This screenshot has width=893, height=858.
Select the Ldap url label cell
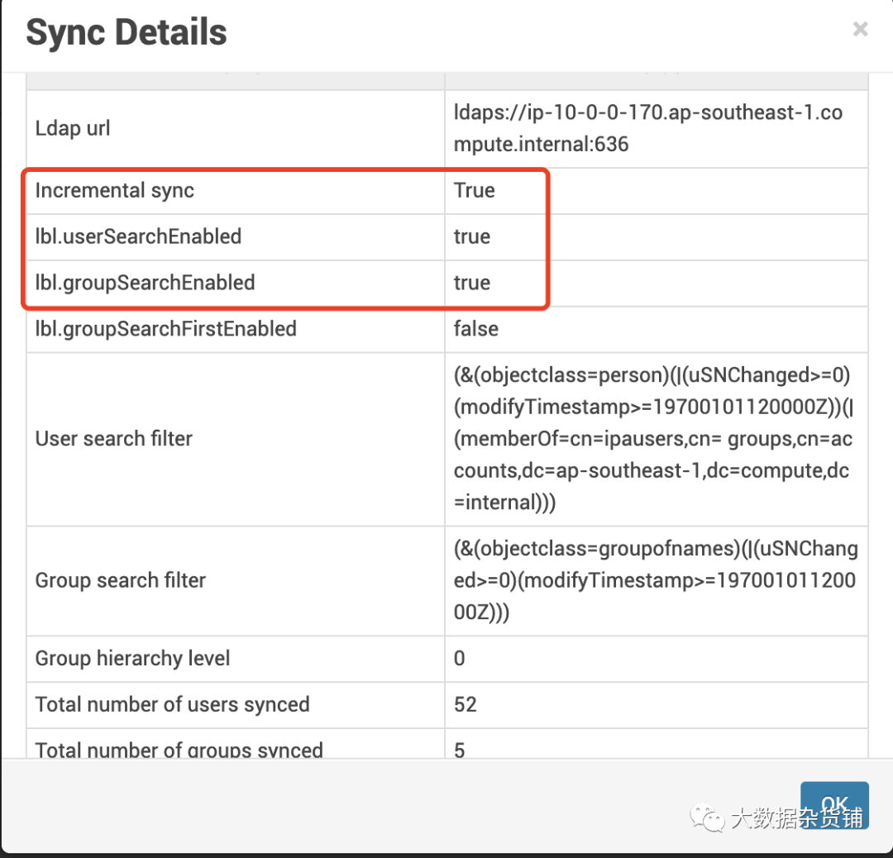[73, 129]
